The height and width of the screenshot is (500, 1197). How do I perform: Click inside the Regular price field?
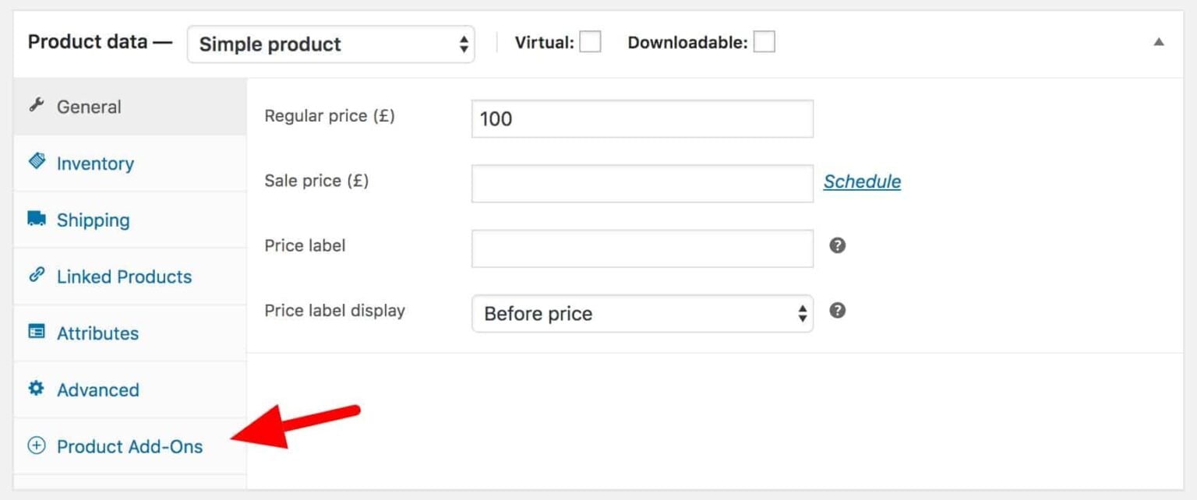641,118
